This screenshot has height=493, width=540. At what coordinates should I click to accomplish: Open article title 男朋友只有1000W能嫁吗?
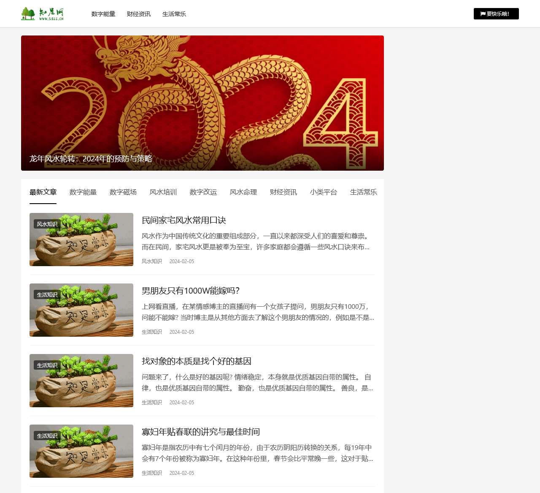pos(191,291)
